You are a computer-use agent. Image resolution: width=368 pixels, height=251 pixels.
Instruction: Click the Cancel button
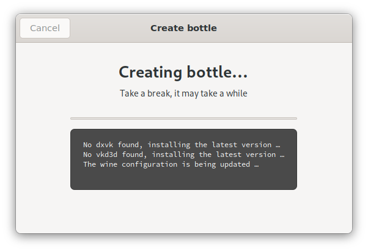(x=45, y=28)
